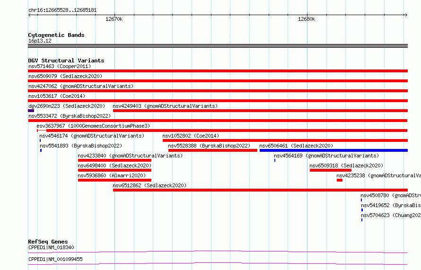Click the red nsv5533472 variant bar

[x=218, y=121]
